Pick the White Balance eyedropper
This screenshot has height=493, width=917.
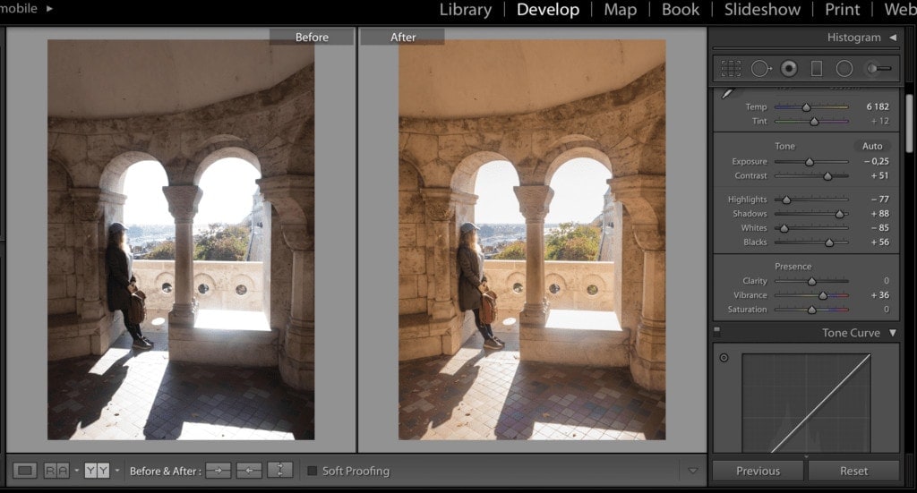pyautogui.click(x=727, y=93)
